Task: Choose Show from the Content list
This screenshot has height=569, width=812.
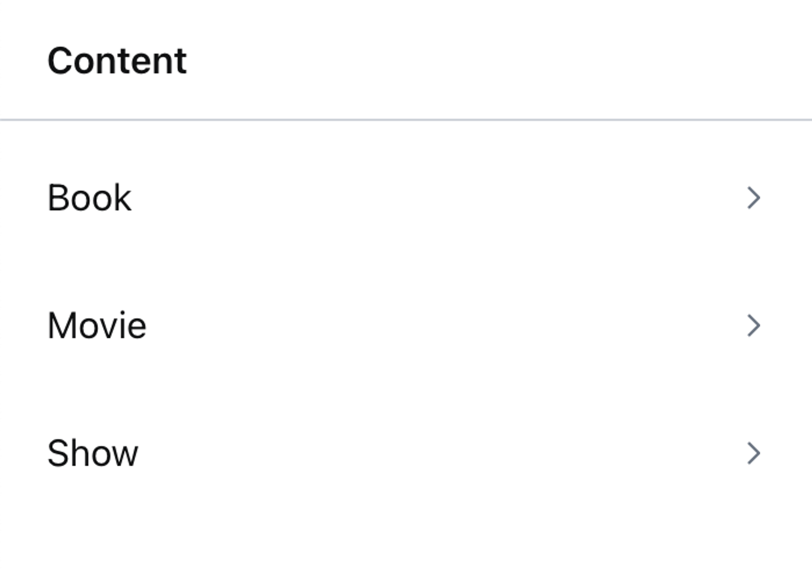Action: (x=93, y=453)
